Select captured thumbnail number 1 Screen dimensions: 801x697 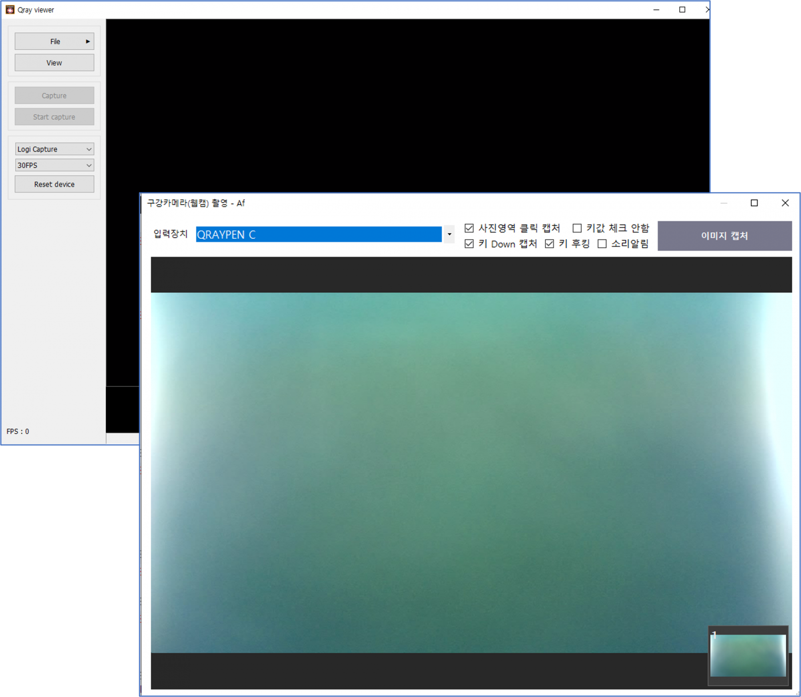pyautogui.click(x=748, y=655)
